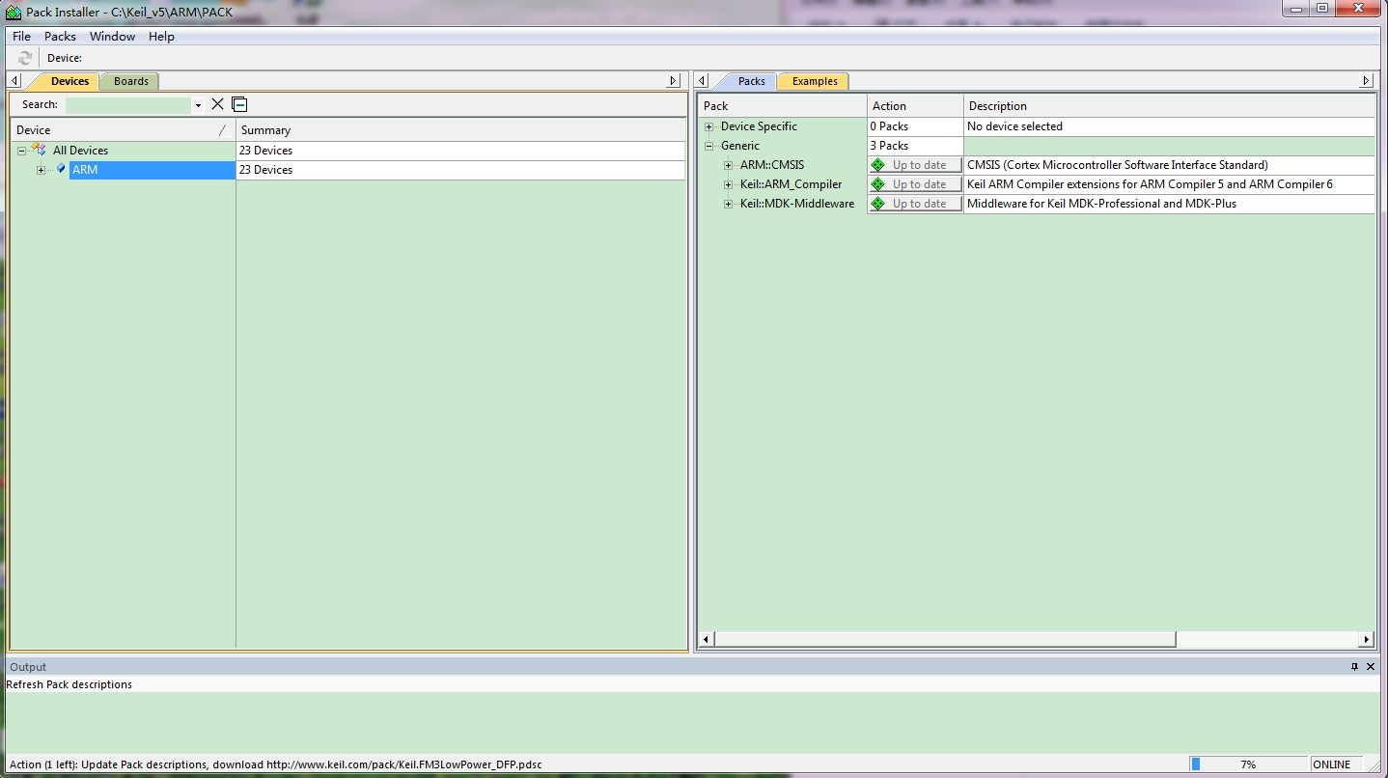The height and width of the screenshot is (778, 1388).
Task: Switch to the Boards tab
Action: pyautogui.click(x=131, y=81)
